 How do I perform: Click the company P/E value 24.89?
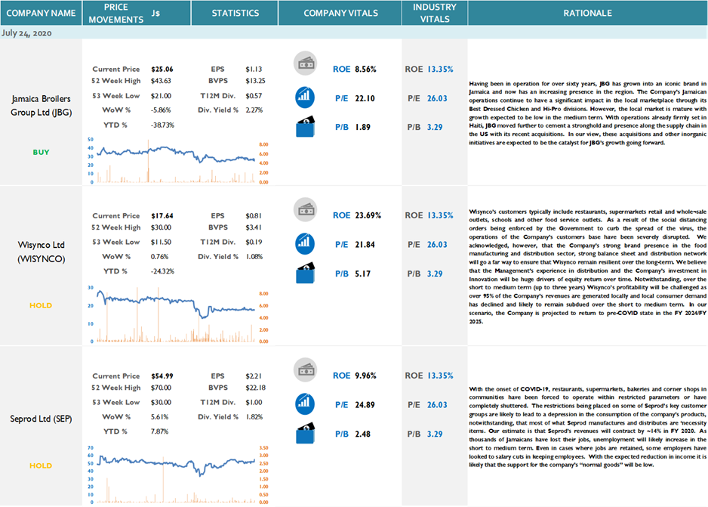(365, 405)
